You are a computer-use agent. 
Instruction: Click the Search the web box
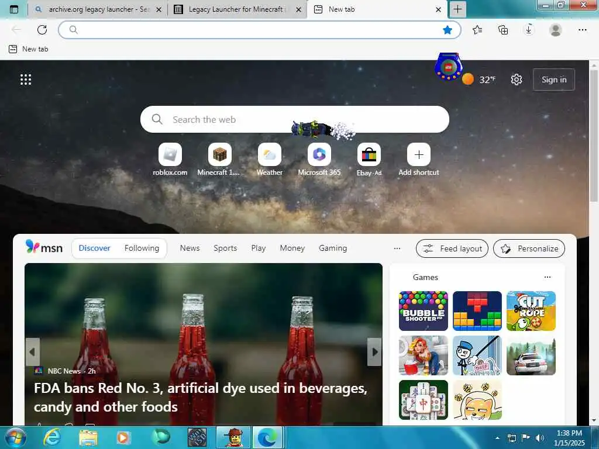point(295,119)
